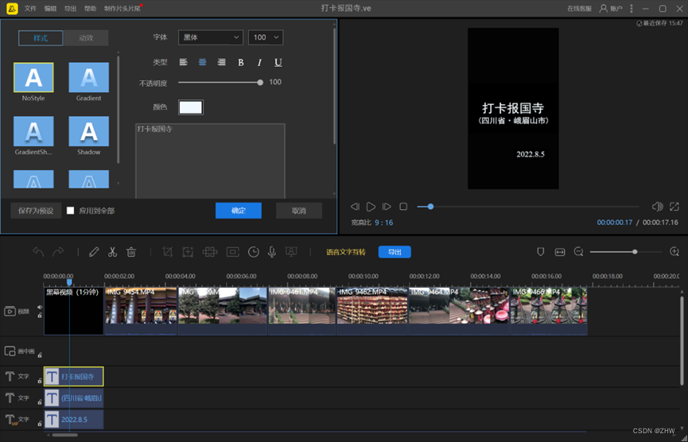Click 保存为预设 button

click(x=36, y=211)
